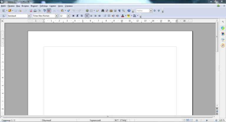This screenshot has height=122, width=226.
Task: Click the zoom slider handle
Action: [207, 120]
